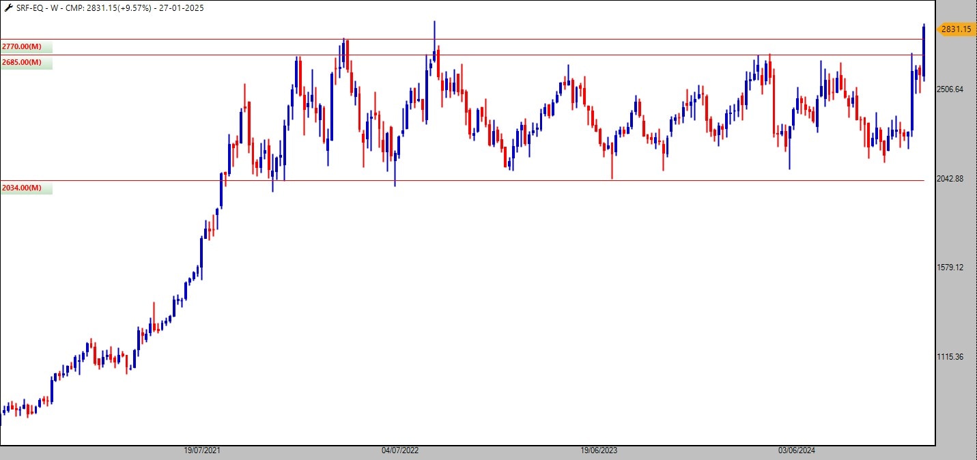The width and height of the screenshot is (977, 460).
Task: Select the 2770.00(M) level label
Action: click(x=22, y=46)
